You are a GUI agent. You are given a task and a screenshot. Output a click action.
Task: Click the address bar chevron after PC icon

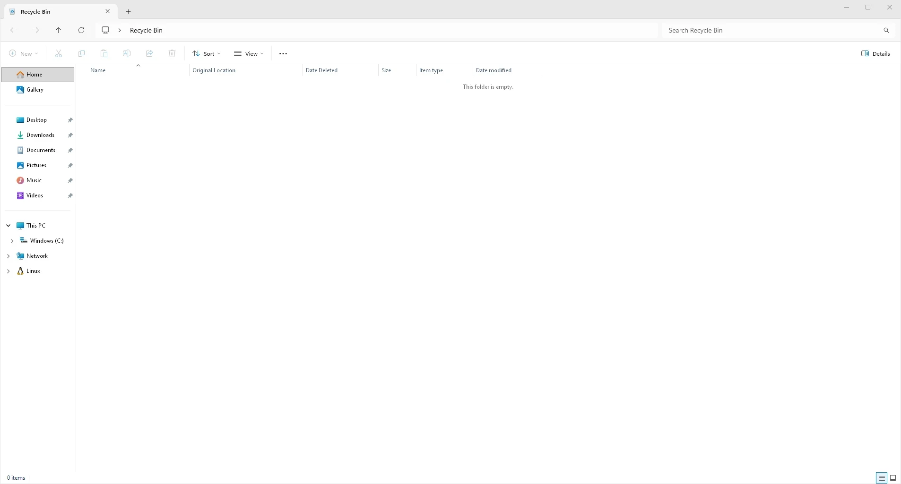coord(120,30)
